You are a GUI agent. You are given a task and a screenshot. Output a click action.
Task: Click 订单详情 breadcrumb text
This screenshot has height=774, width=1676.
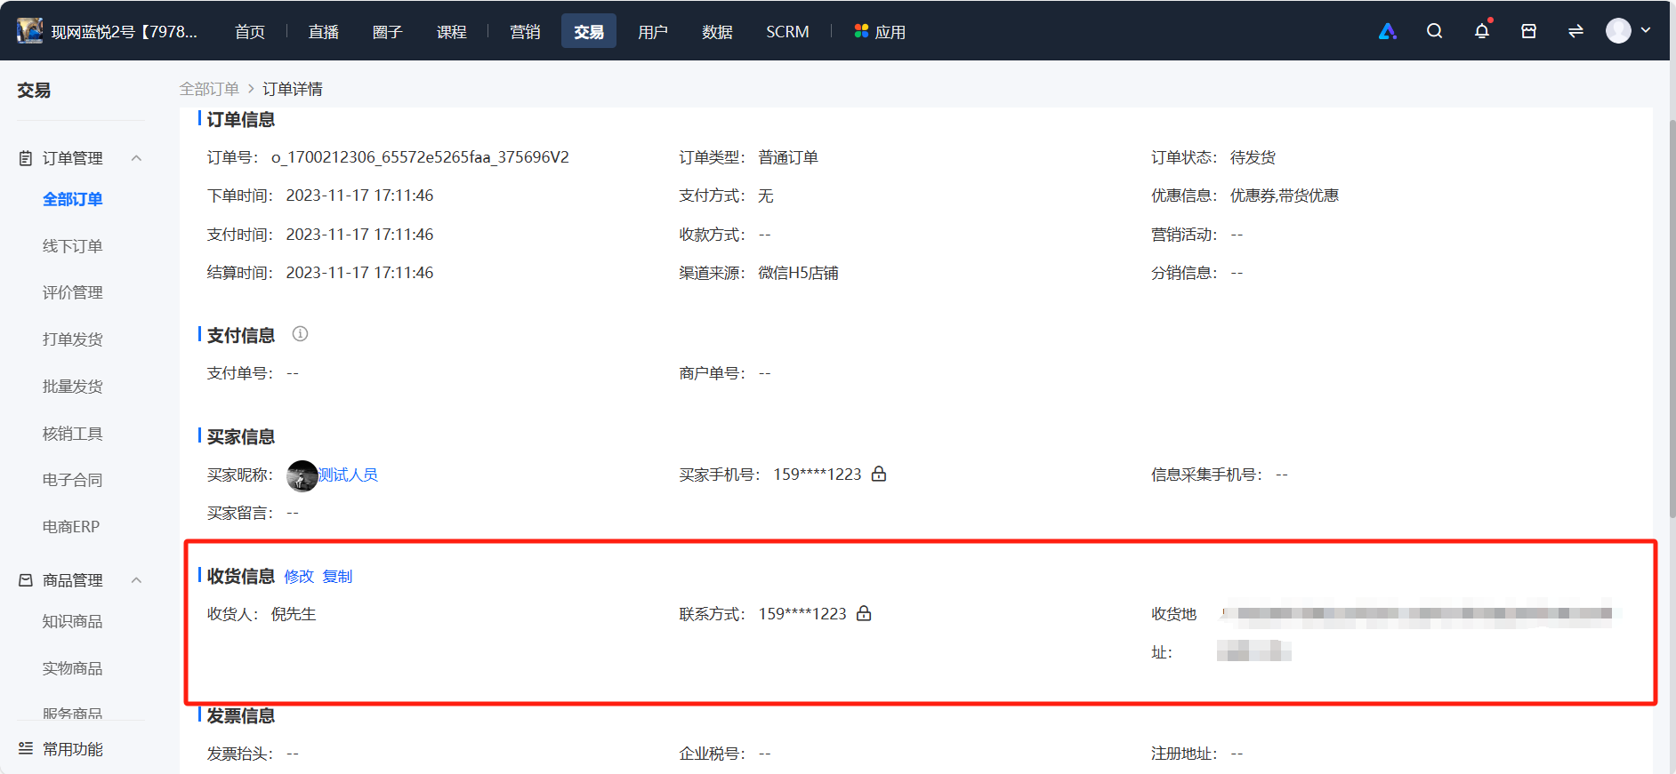coord(293,89)
